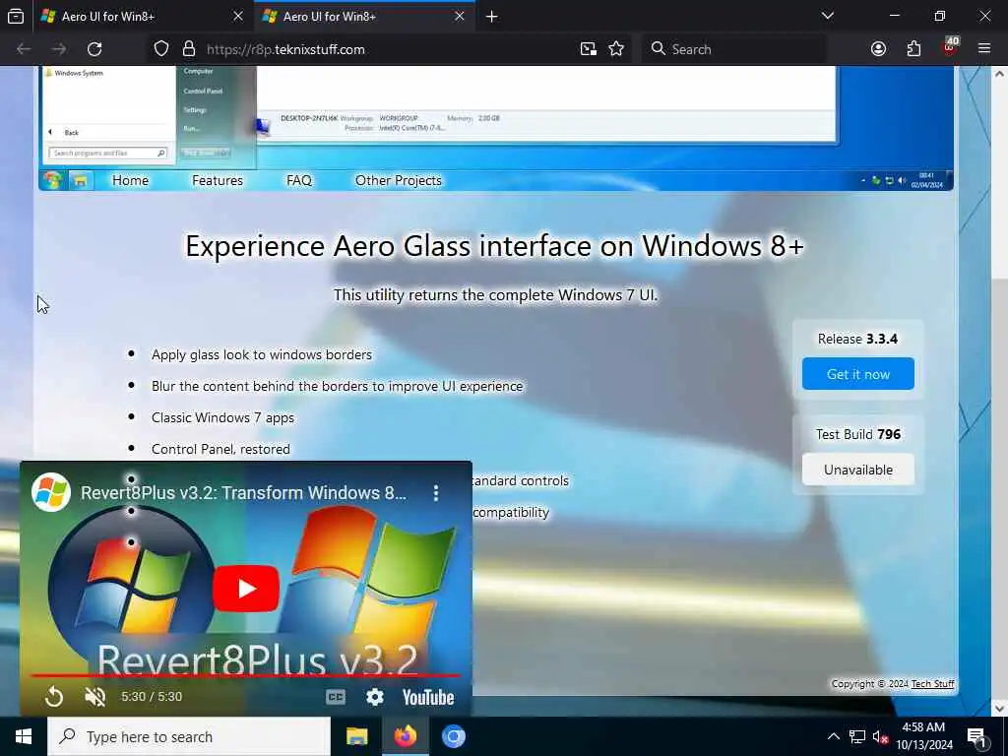Show hidden tray icons chevron
The height and width of the screenshot is (756, 1008).
[833, 736]
